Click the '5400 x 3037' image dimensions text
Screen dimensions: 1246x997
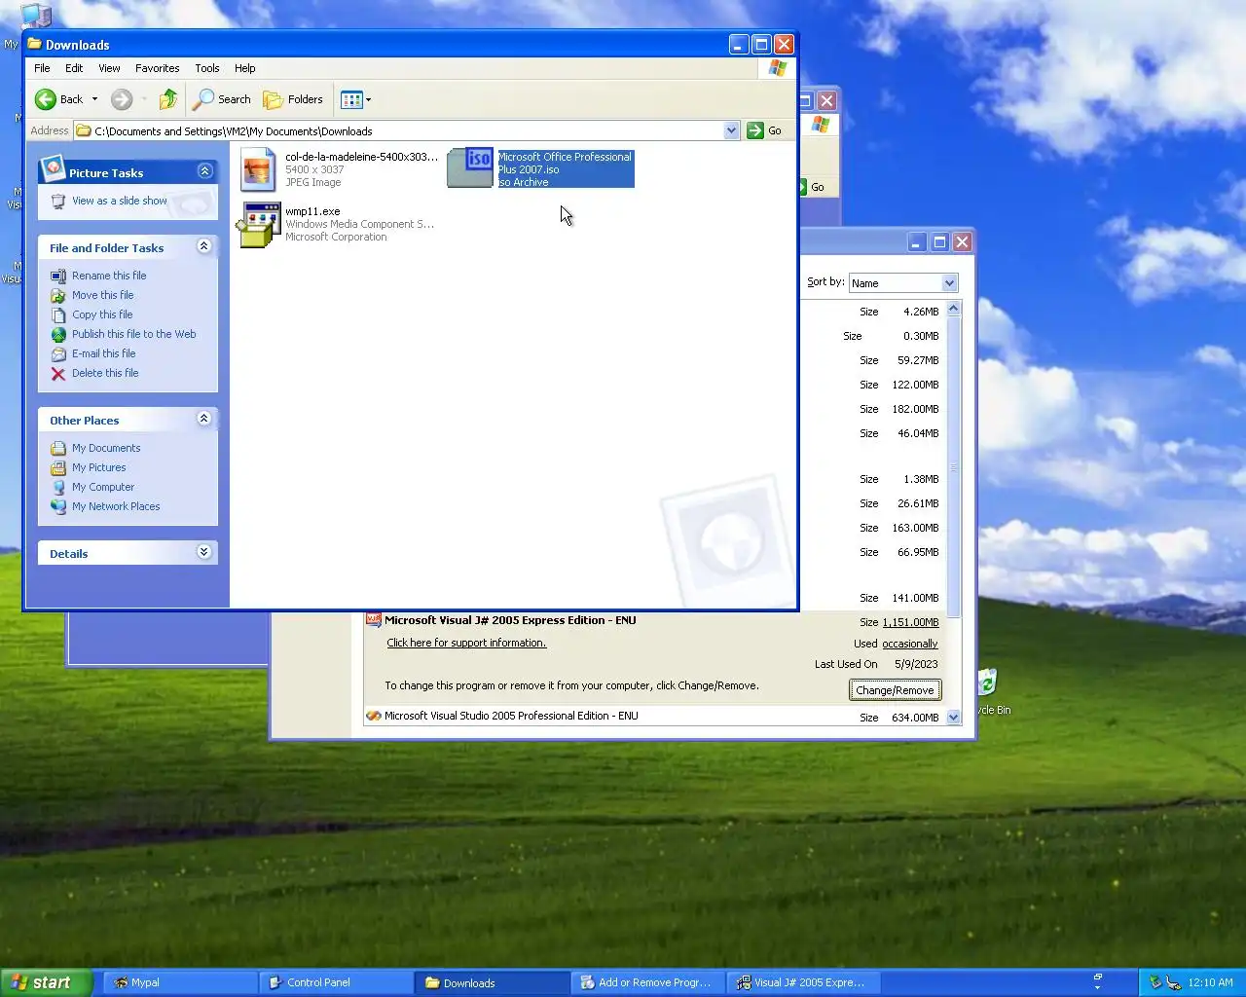[x=314, y=169]
